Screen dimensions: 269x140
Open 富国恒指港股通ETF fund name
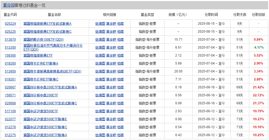[x=38, y=55]
